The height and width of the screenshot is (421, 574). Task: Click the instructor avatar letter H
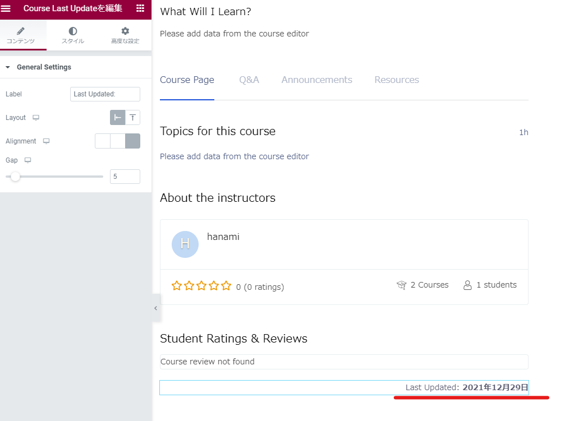(x=185, y=244)
